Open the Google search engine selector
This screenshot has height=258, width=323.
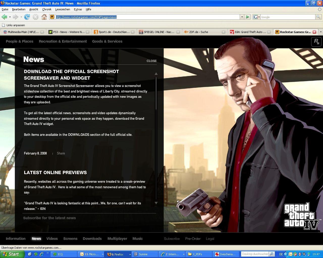coord(257,17)
